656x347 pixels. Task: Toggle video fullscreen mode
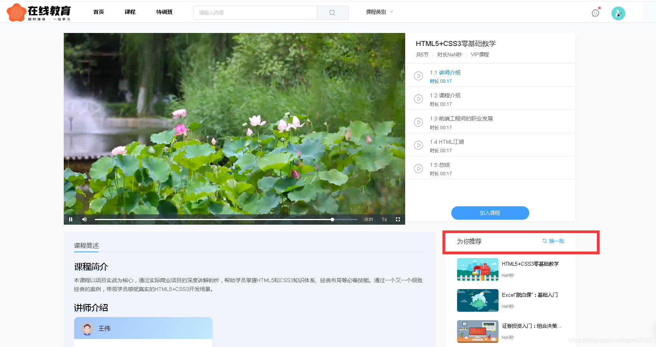[x=398, y=219]
